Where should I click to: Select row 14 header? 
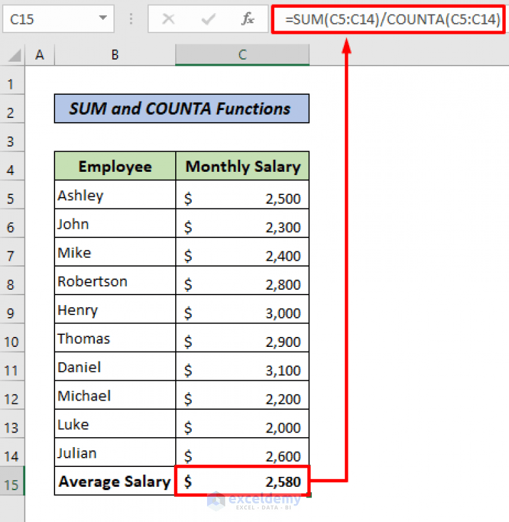[12, 452]
